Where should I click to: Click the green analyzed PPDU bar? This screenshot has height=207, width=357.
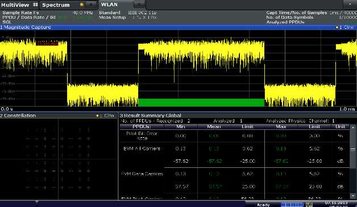pyautogui.click(x=201, y=103)
